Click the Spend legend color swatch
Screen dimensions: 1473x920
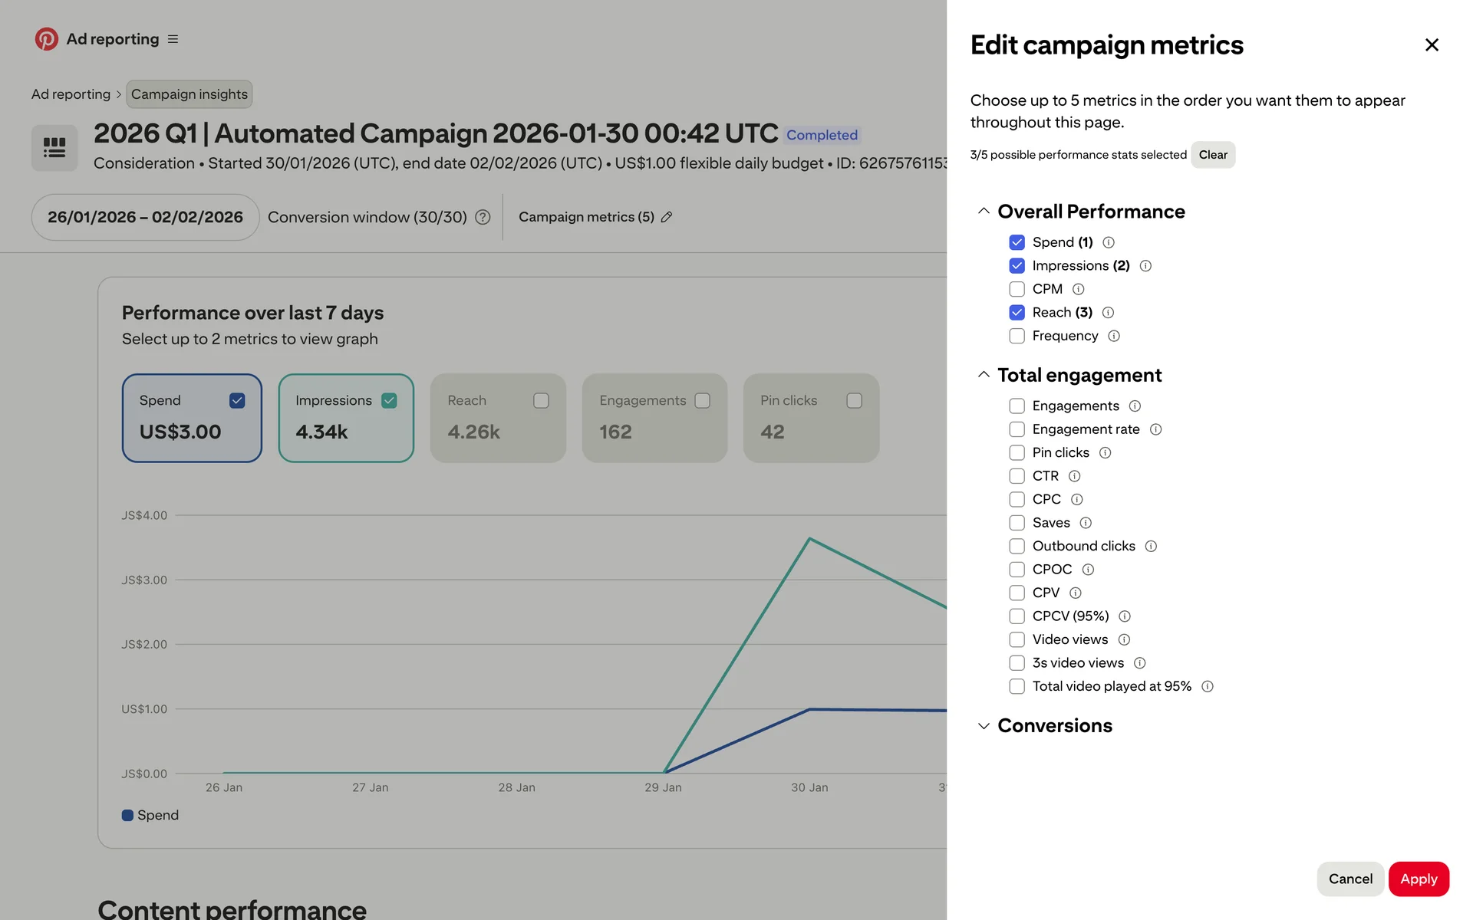(x=127, y=815)
